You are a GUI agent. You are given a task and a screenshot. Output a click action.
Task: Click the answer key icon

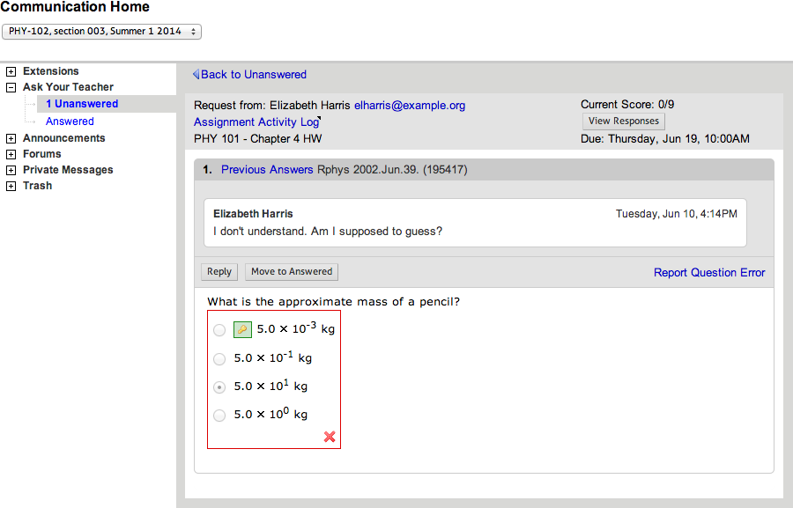242,329
